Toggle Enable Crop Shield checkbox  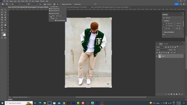pos(50,13)
